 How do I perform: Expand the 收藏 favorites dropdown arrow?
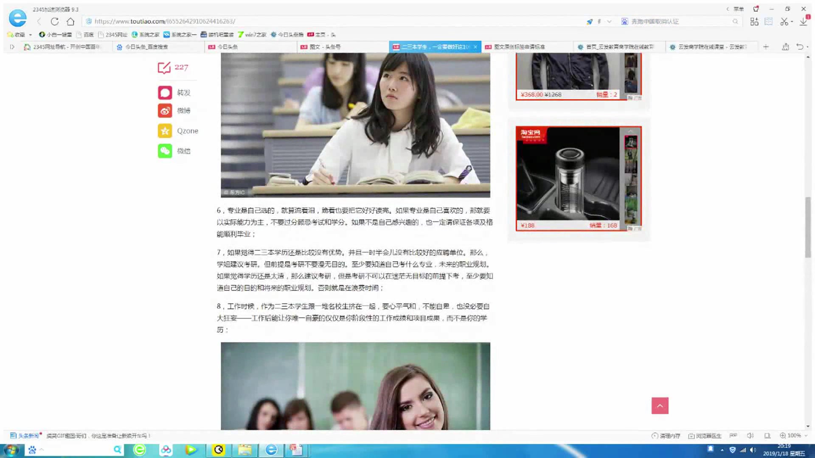click(31, 35)
